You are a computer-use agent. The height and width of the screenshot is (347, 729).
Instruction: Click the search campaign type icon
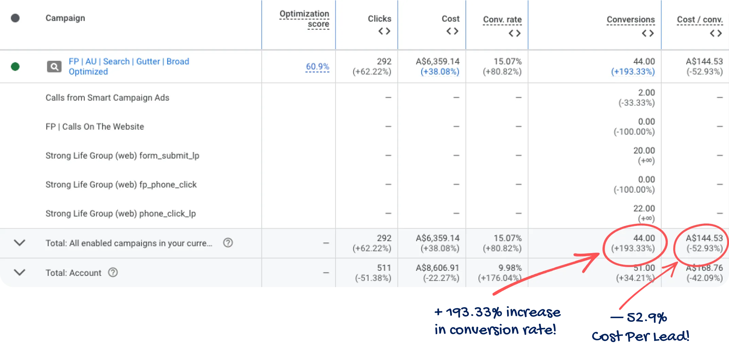54,67
